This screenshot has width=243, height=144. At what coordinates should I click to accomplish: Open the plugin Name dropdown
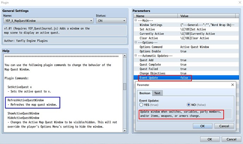pos(48,21)
